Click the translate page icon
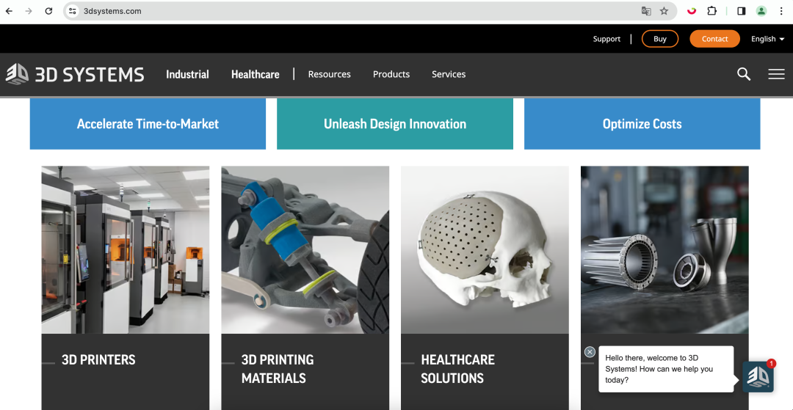793x410 pixels. pyautogui.click(x=646, y=11)
